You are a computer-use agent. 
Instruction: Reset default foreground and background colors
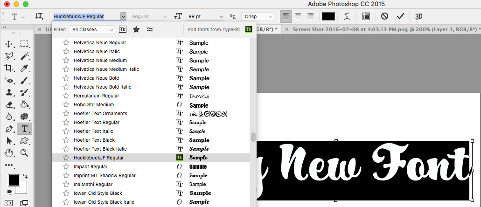pos(10,192)
